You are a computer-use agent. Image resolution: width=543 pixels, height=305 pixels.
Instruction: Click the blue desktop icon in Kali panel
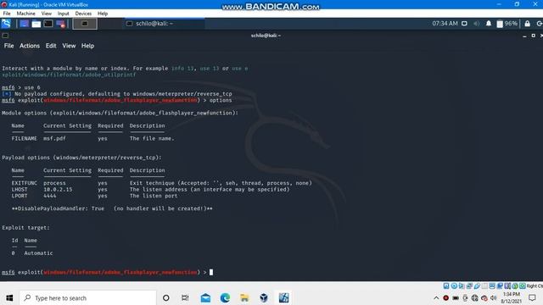click(25, 24)
